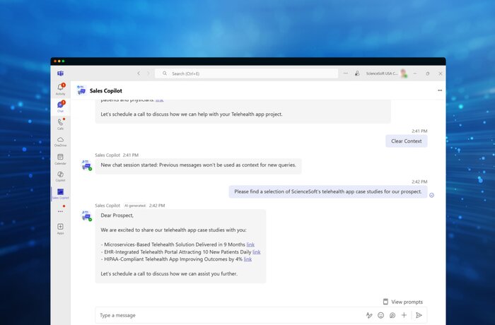Click the seen status icon beside sent message
This screenshot has width=495, height=325.
click(x=431, y=195)
